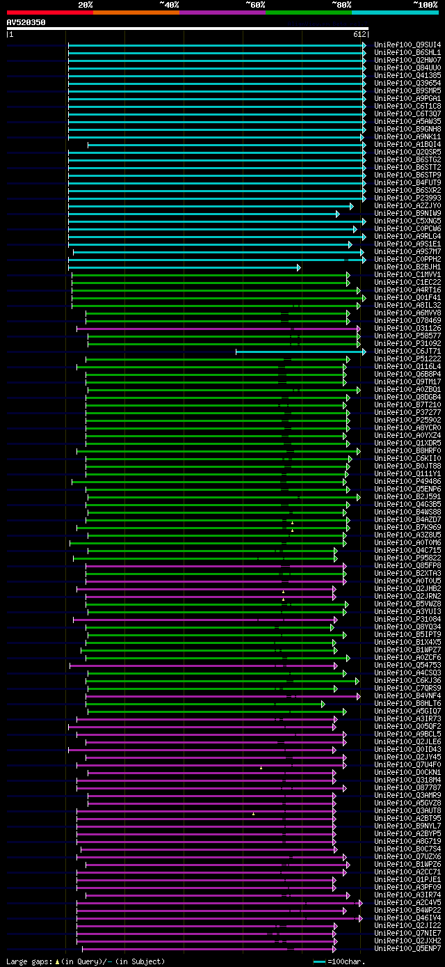Select the UniRef100_B7K969 label
This screenshot has height=967, width=445.
(407, 527)
